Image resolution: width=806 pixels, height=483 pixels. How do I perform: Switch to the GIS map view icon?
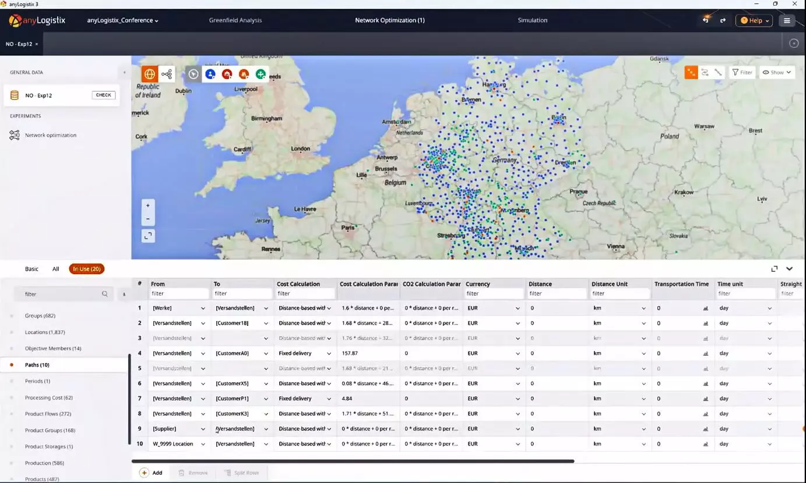click(150, 74)
